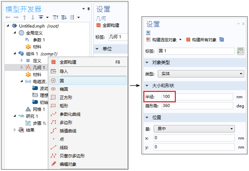
Task: Click the move up arrow icon
Action: pos(25,17)
